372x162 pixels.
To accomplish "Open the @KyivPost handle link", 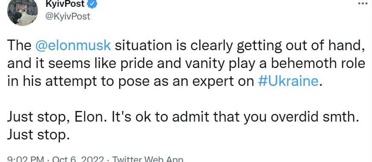I will (x=67, y=16).
